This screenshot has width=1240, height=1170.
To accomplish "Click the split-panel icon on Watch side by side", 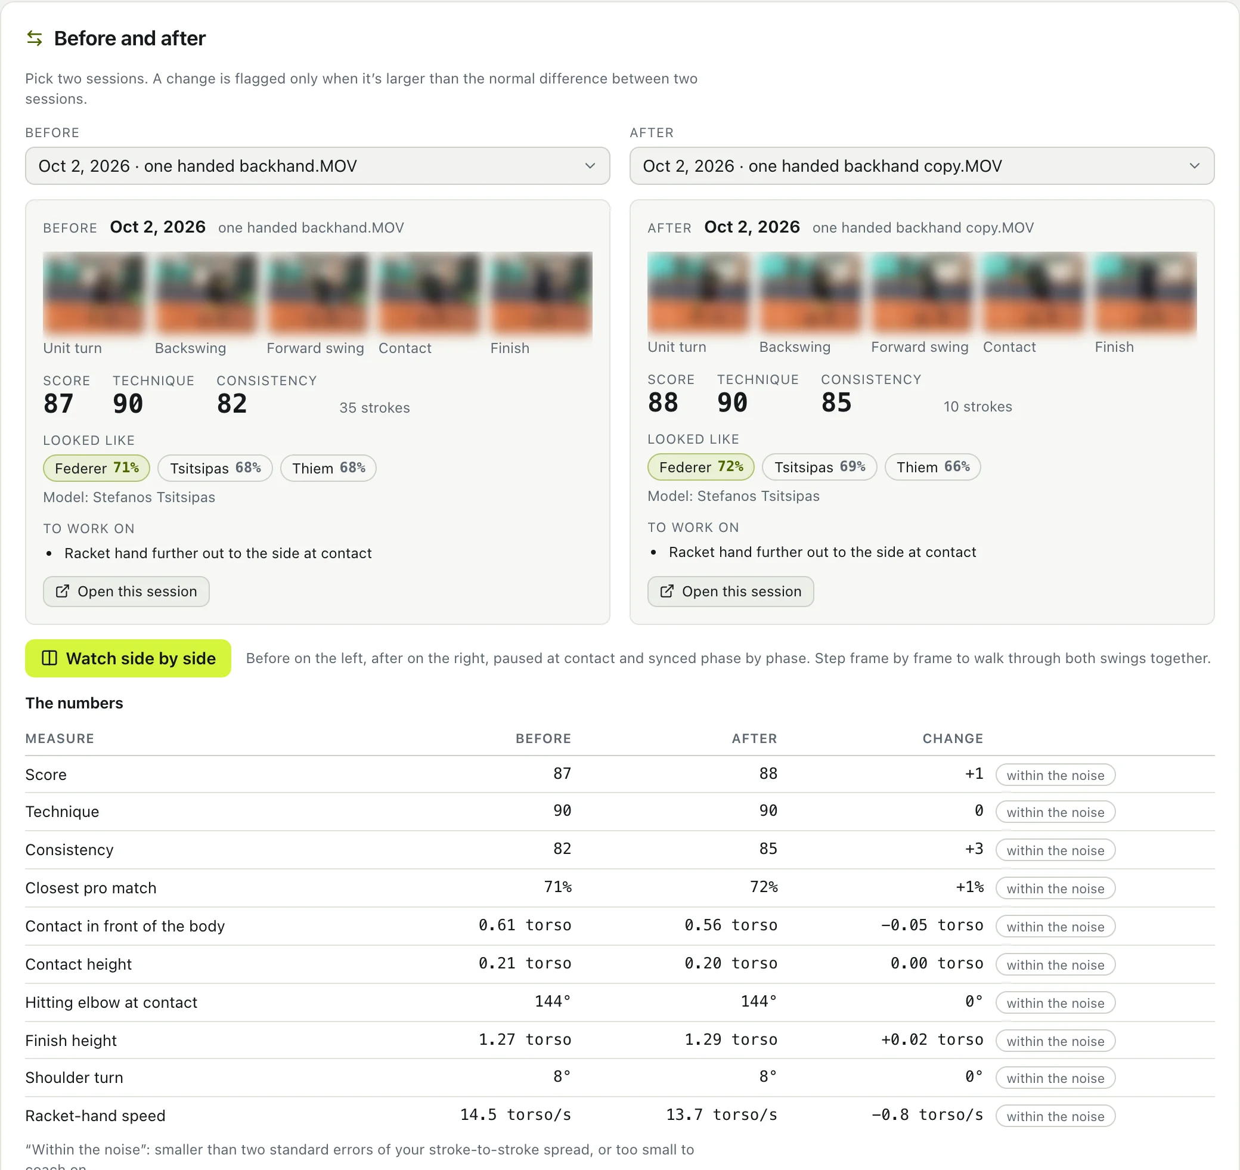I will [49, 658].
